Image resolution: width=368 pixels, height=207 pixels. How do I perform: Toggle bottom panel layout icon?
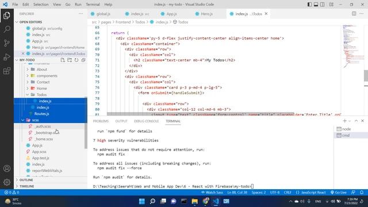click(316, 4)
